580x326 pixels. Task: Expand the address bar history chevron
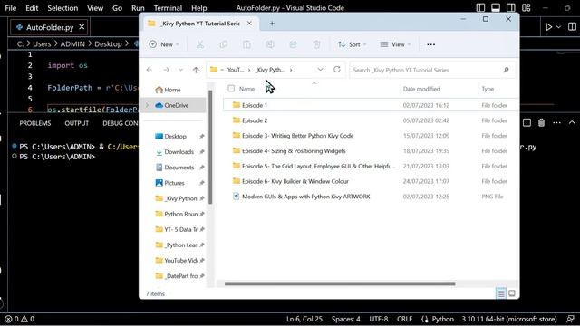[320, 70]
